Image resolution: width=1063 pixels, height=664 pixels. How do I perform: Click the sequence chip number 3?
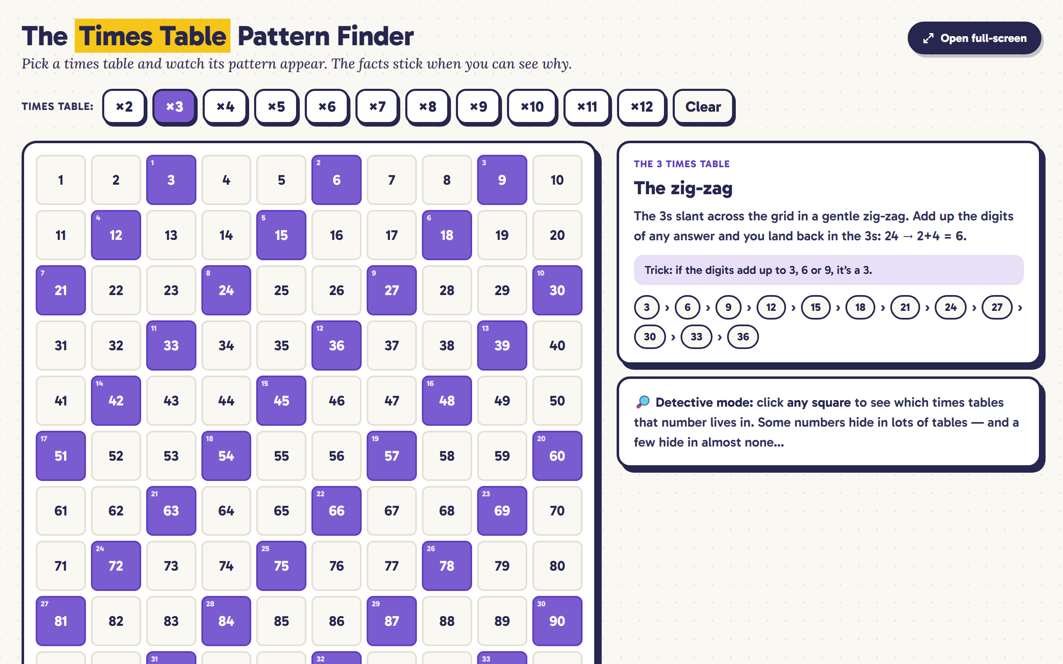click(647, 308)
